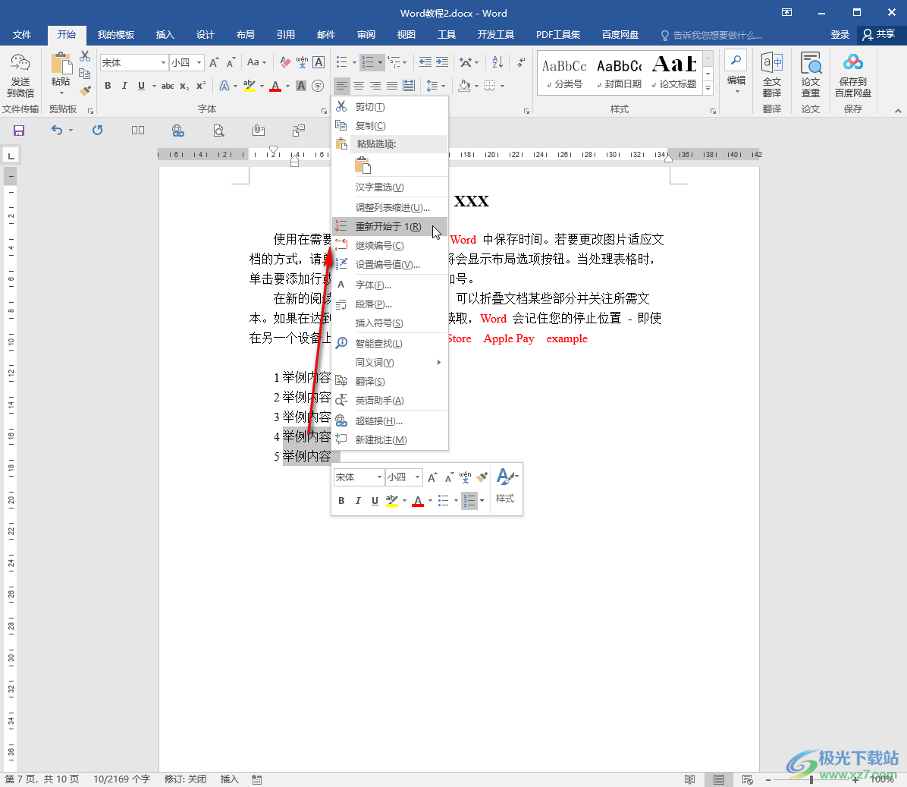Toggle Strikethrough in the ribbon
The height and width of the screenshot is (787, 907).
167,86
